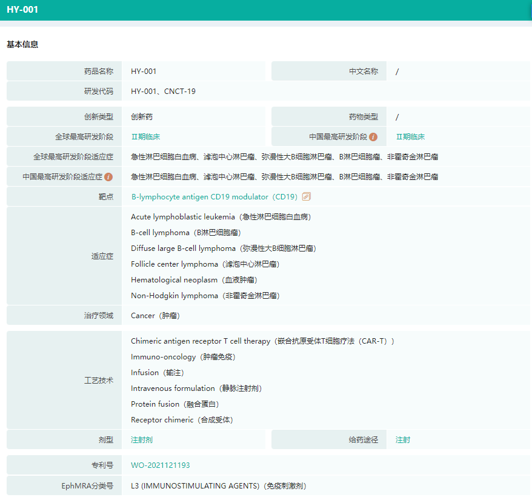Click the 注射剂 dosage form link
Screen dimensions: 532x500
[x=142, y=440]
